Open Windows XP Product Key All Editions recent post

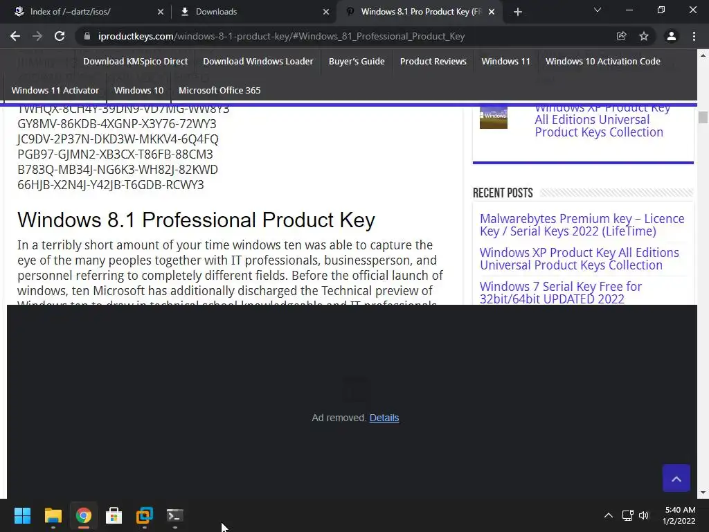pos(580,259)
